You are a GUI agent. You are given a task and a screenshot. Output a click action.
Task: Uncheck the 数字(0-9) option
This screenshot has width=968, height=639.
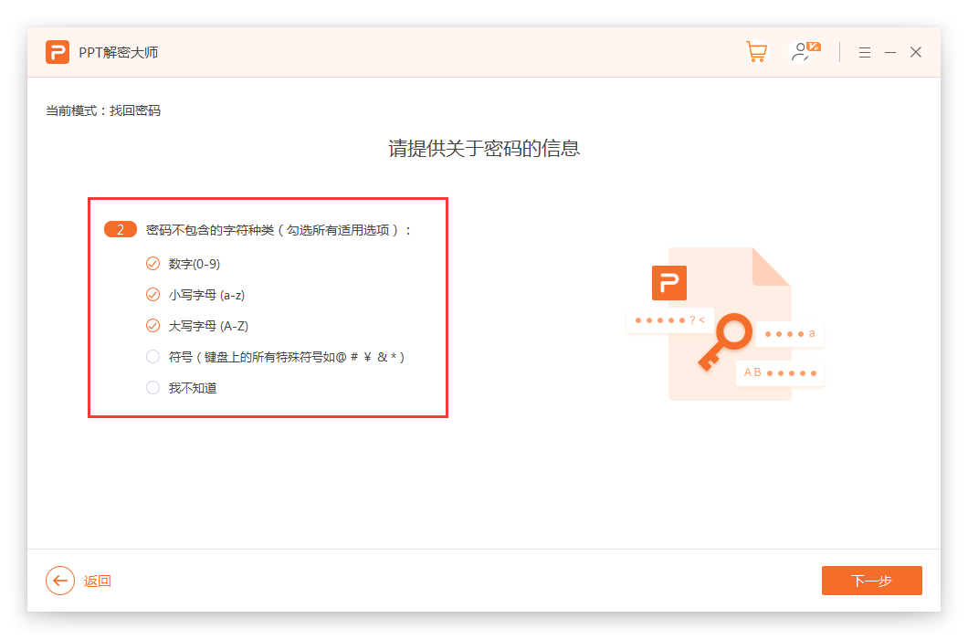(153, 264)
